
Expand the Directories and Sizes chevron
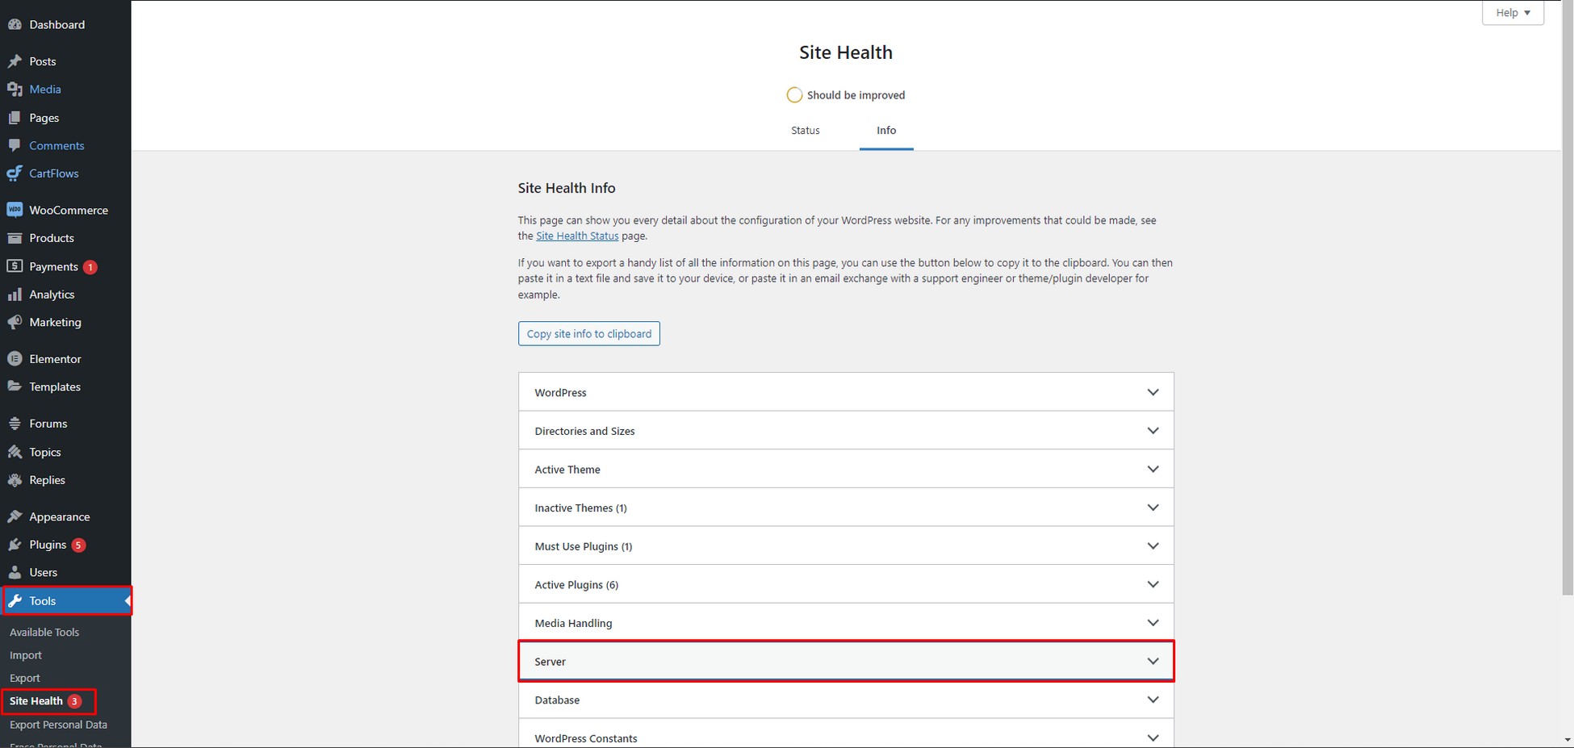1153,431
